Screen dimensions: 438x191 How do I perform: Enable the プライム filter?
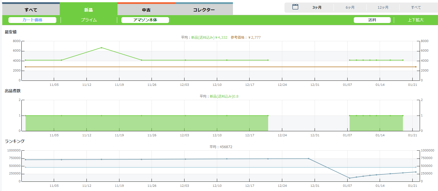tap(89, 20)
